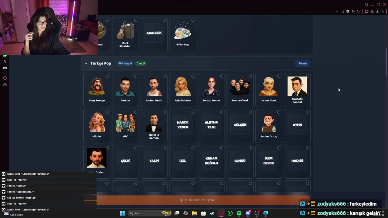Choose the KENAN DOĞULU card
The width and height of the screenshot is (388, 218).
coord(211,162)
